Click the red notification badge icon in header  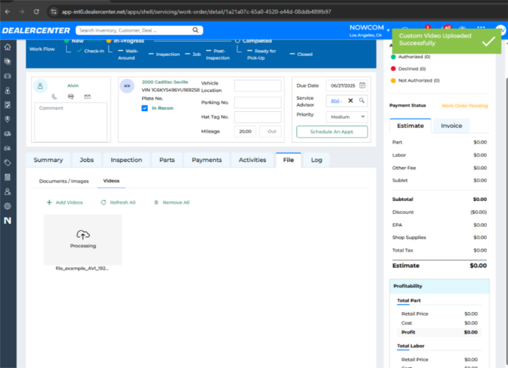pyautogui.click(x=428, y=29)
